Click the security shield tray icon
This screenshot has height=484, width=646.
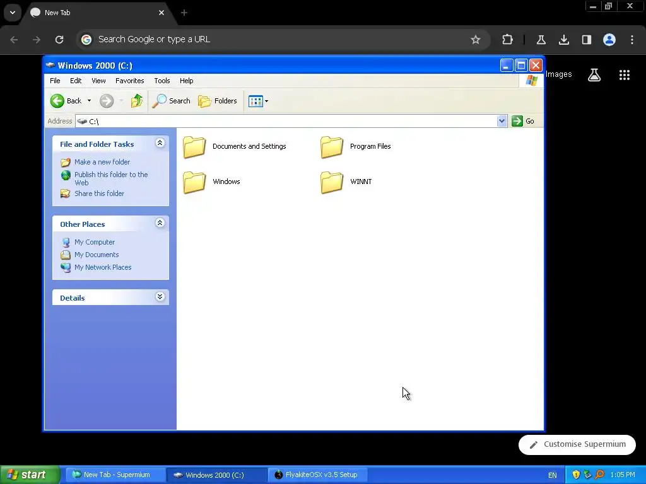pos(576,475)
